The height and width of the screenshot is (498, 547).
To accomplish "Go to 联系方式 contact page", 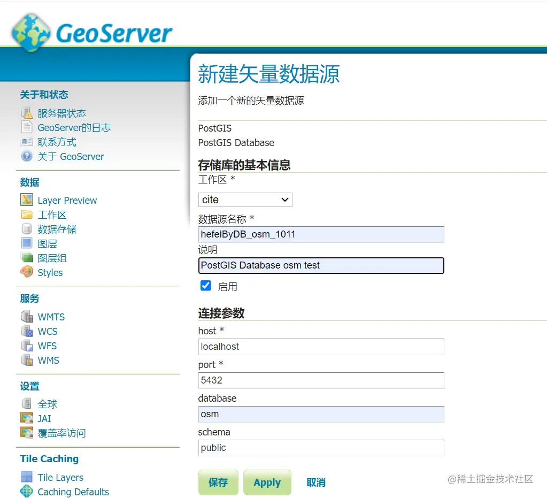I will point(57,142).
